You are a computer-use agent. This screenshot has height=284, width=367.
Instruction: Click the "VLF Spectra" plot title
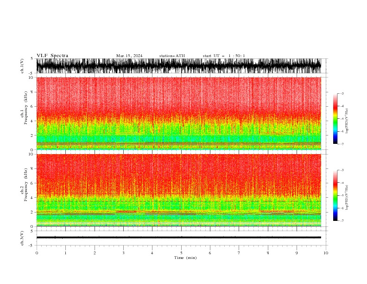[52, 56]
